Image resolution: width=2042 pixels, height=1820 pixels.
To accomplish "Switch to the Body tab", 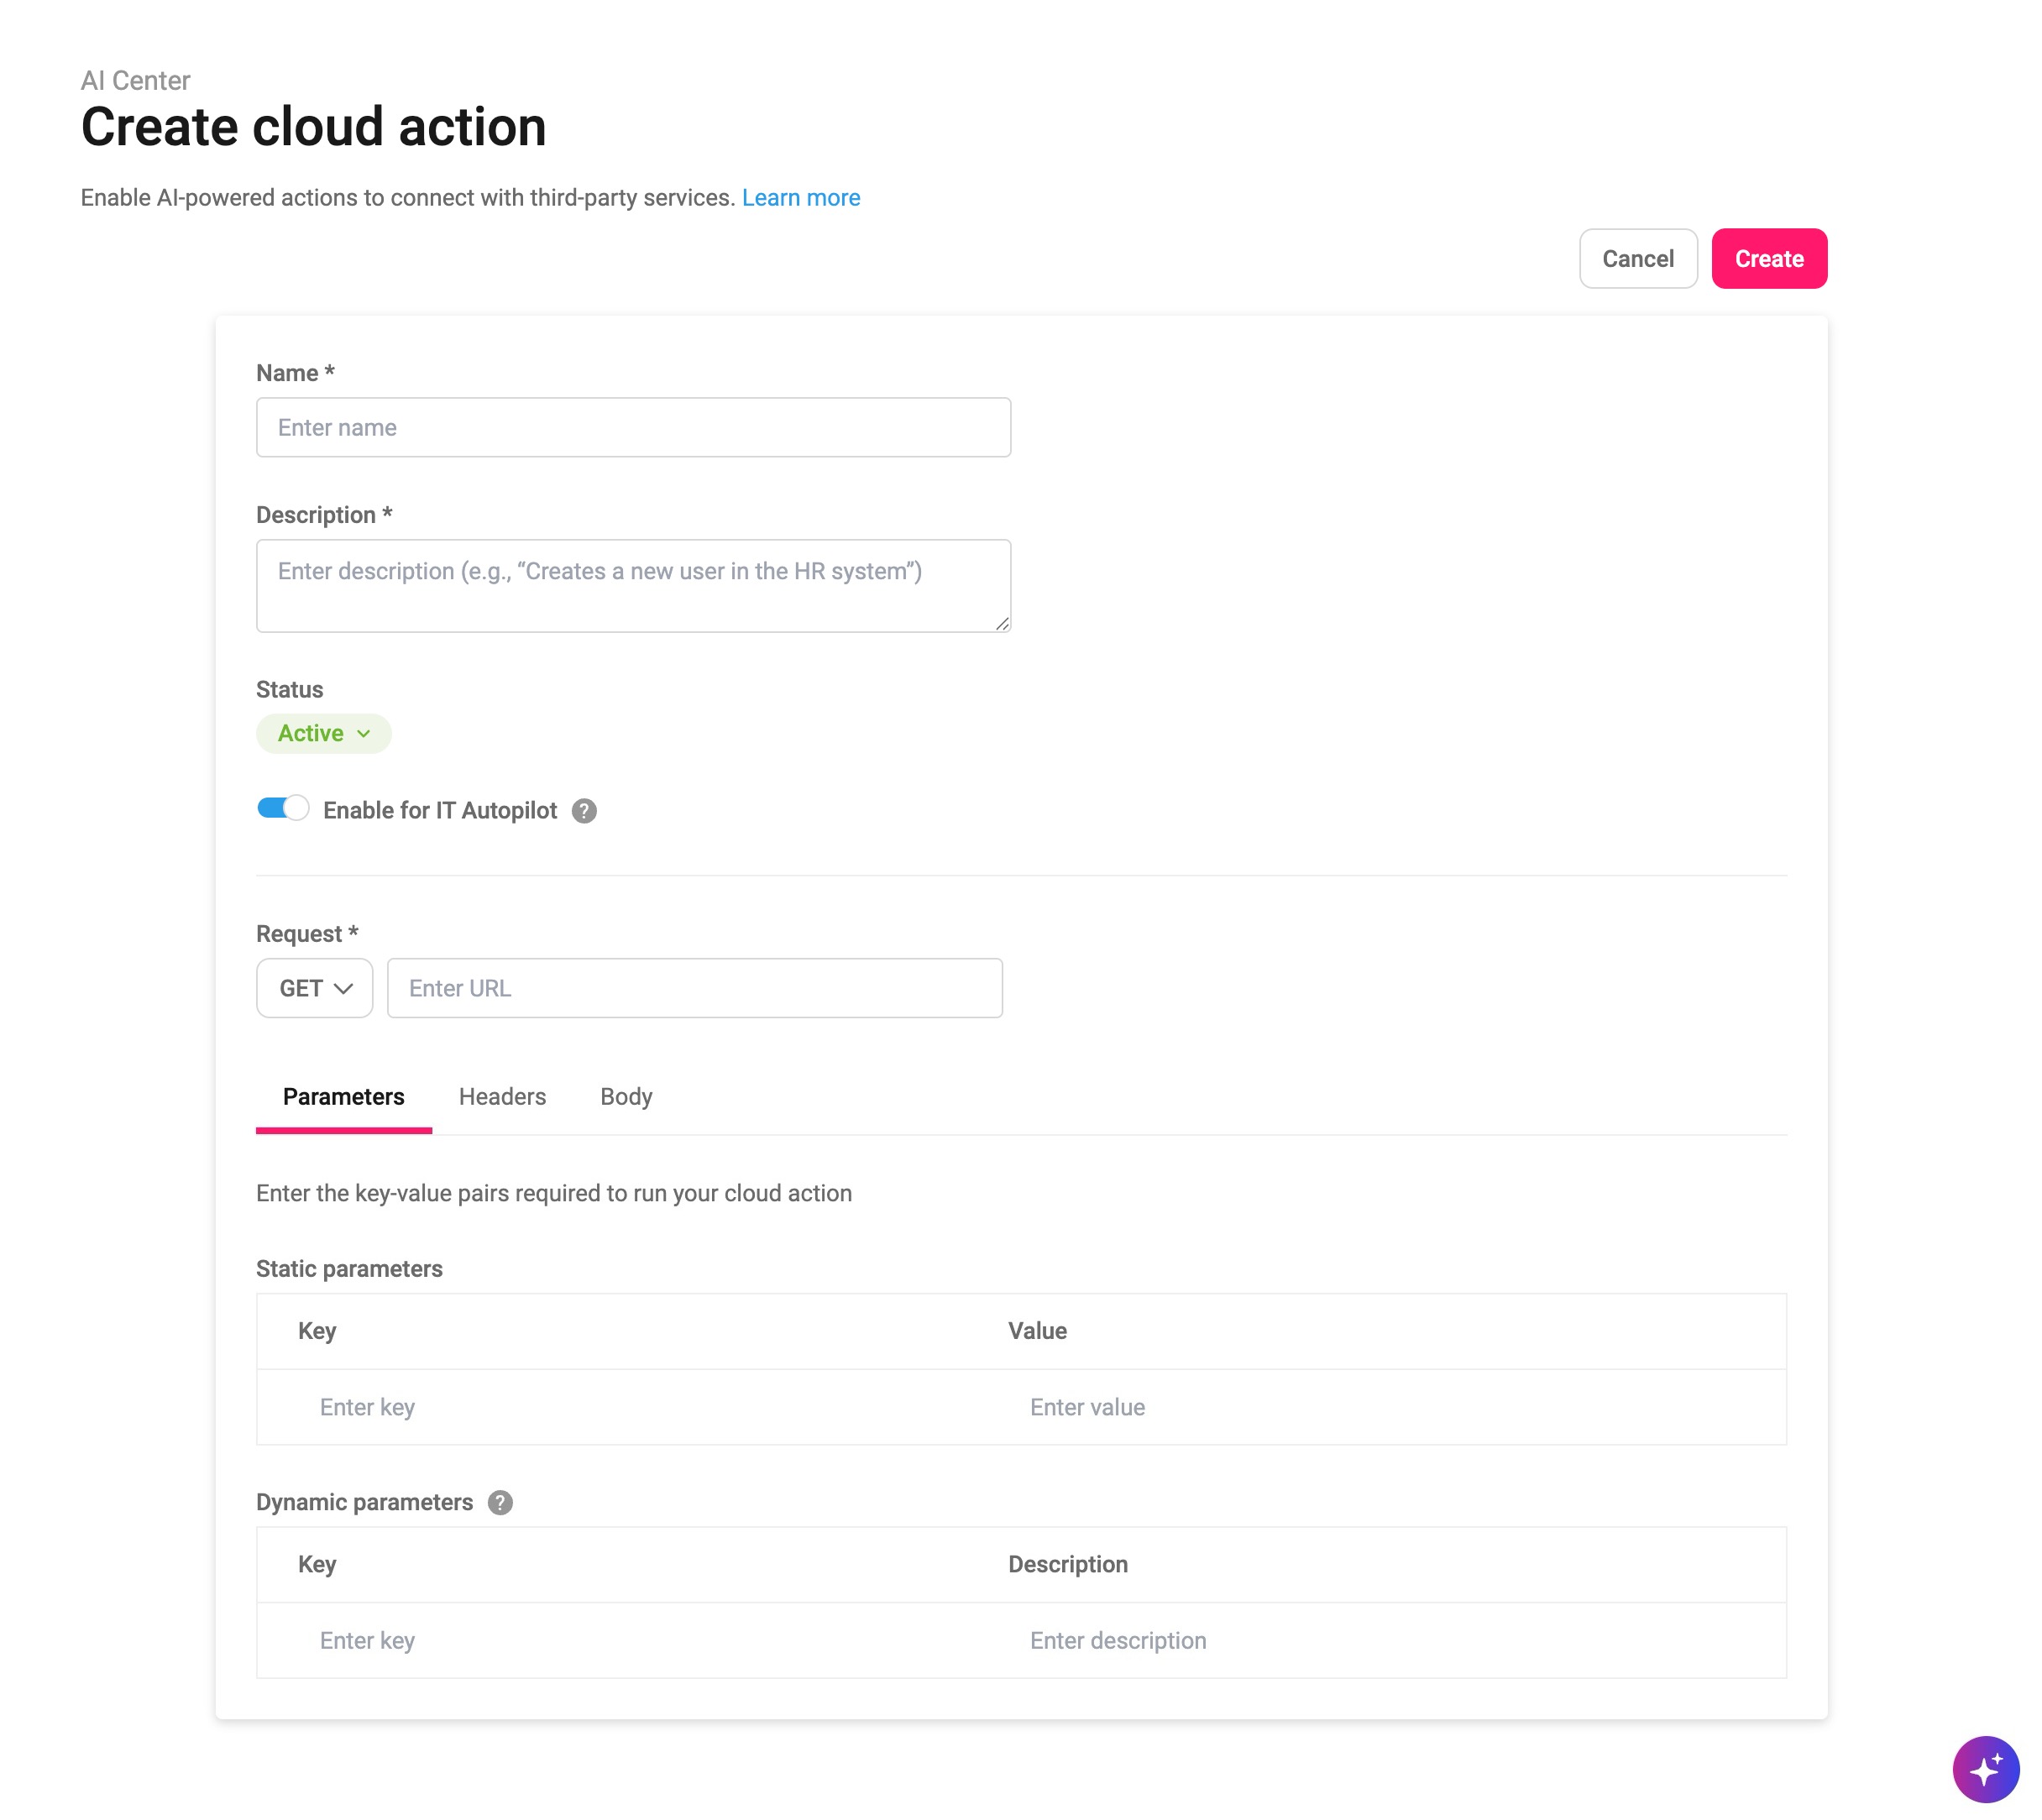I will (626, 1097).
